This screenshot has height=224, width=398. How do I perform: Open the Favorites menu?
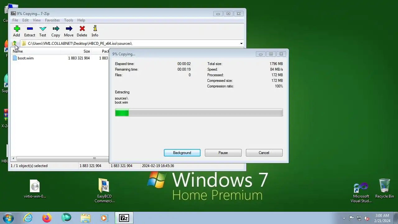pos(52,20)
